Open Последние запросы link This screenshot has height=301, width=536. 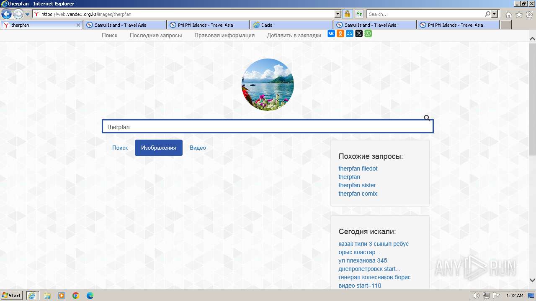[156, 36]
